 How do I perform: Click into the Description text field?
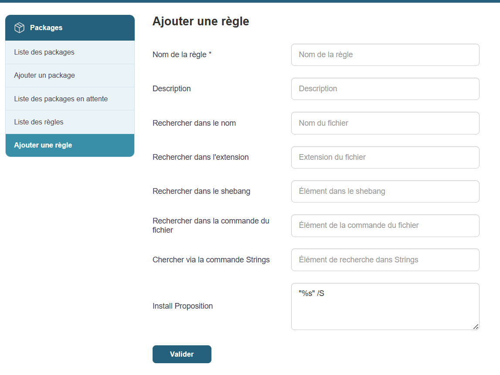[x=385, y=89]
